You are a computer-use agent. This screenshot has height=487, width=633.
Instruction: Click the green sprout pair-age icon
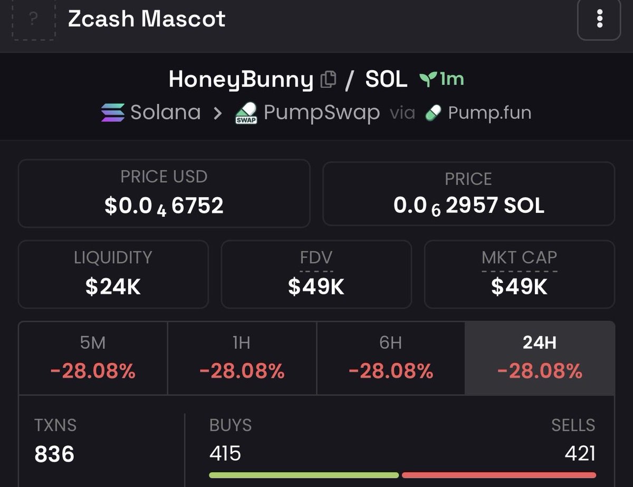tap(427, 80)
